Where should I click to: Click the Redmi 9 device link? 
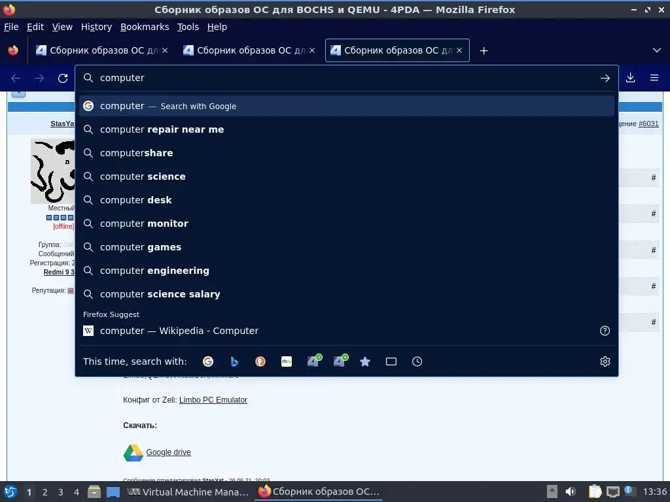pos(59,272)
